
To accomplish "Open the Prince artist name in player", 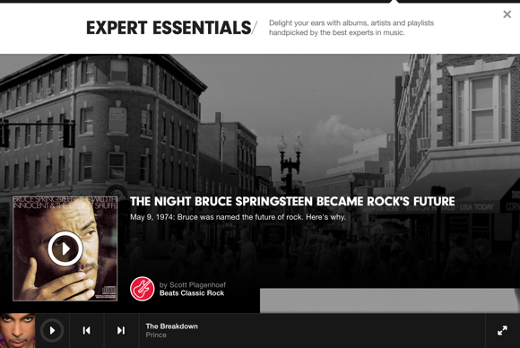I will coord(156,335).
